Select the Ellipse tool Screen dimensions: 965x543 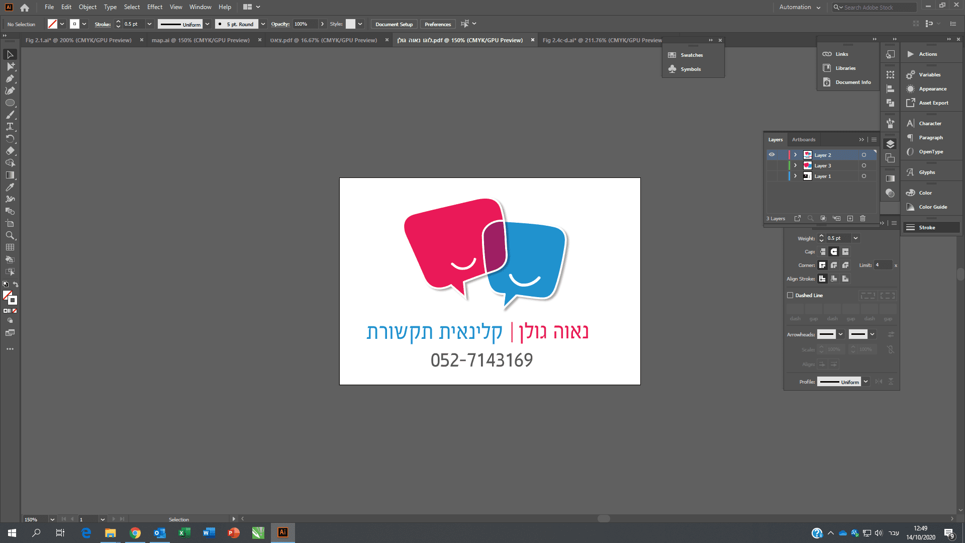click(x=10, y=103)
